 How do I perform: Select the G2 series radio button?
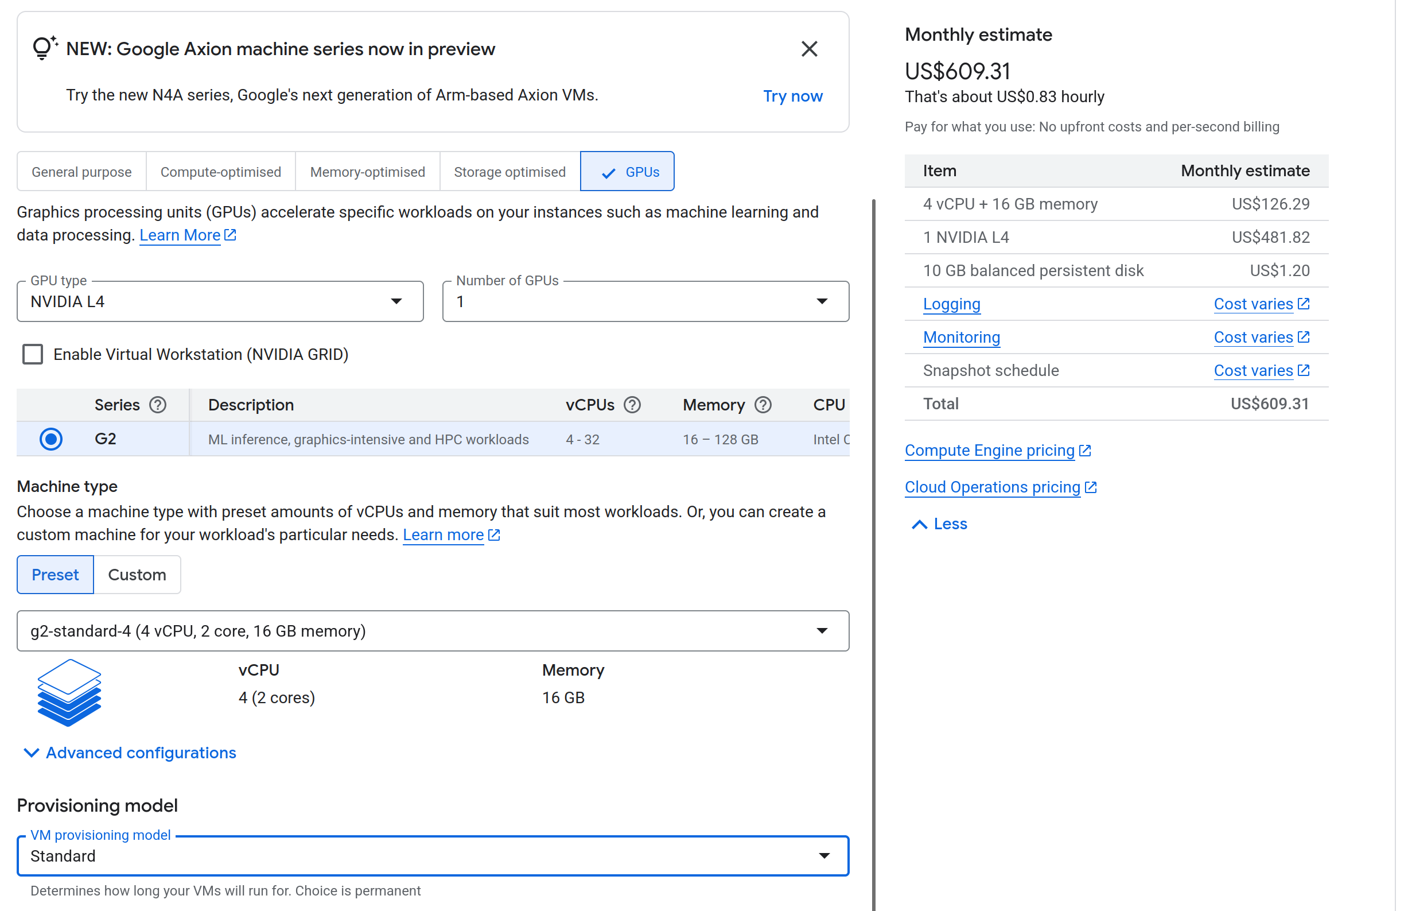[x=52, y=439]
